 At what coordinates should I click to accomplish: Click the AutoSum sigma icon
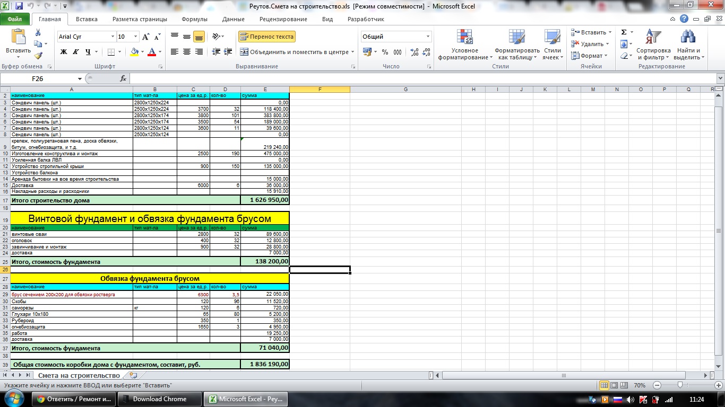click(624, 32)
